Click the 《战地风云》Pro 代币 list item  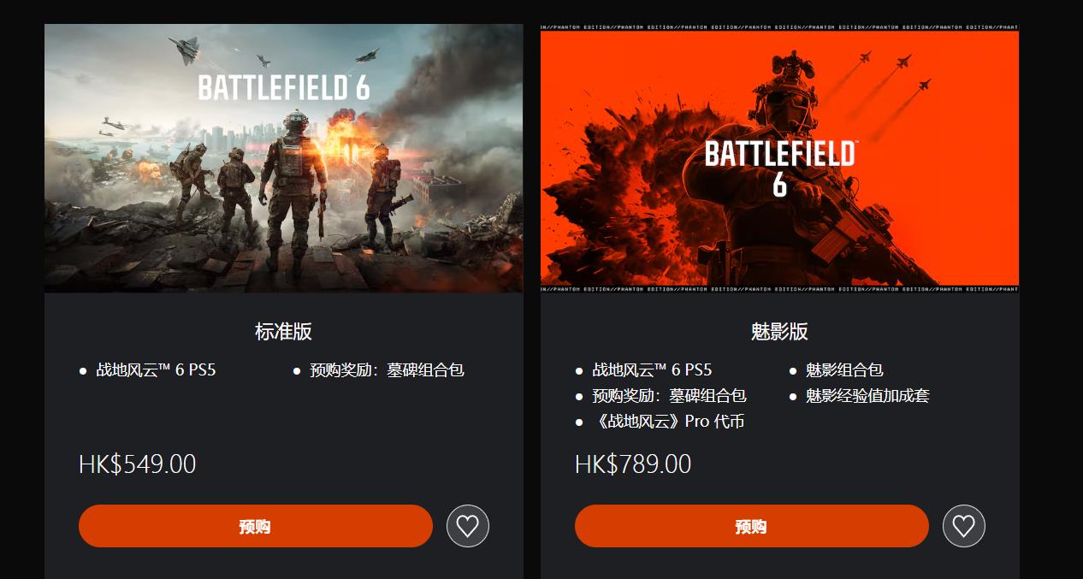click(668, 422)
